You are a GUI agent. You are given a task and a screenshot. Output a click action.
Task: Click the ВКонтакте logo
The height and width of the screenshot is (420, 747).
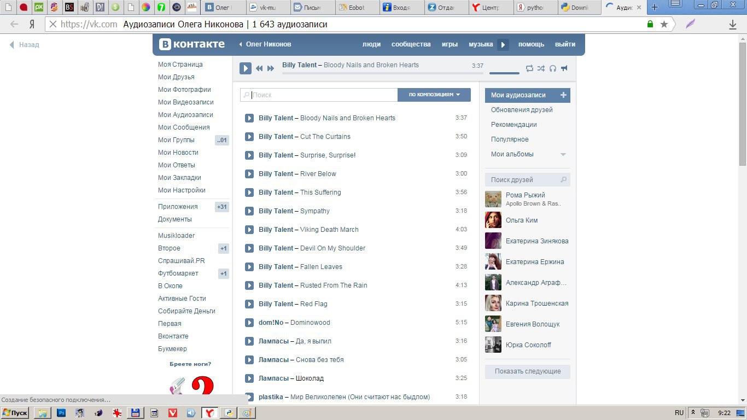pyautogui.click(x=192, y=44)
